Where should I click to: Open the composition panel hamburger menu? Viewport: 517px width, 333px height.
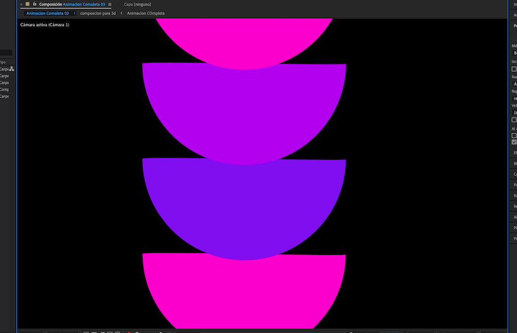coord(110,4)
